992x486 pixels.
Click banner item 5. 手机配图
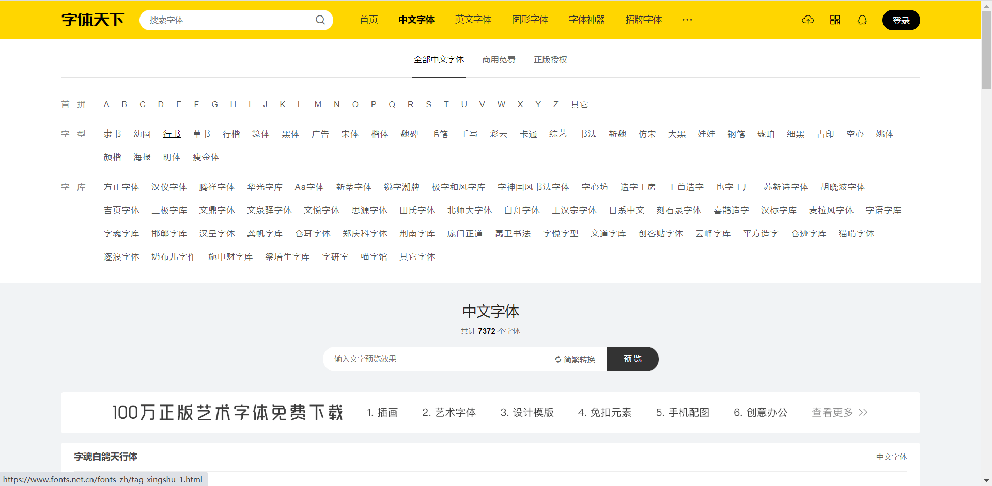click(683, 412)
